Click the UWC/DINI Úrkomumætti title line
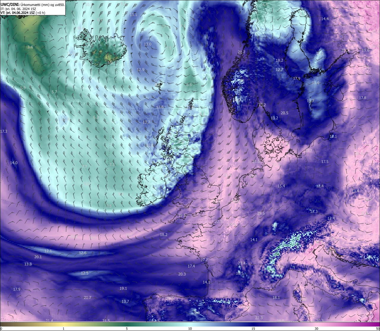Image resolution: width=380 pixels, height=331 pixels. tap(33, 5)
